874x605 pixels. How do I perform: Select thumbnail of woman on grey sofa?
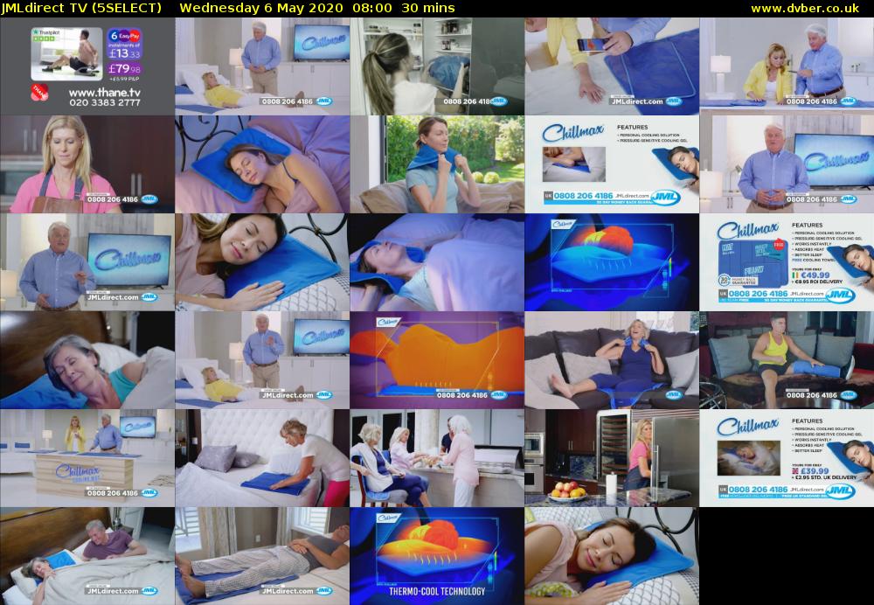coord(612,360)
